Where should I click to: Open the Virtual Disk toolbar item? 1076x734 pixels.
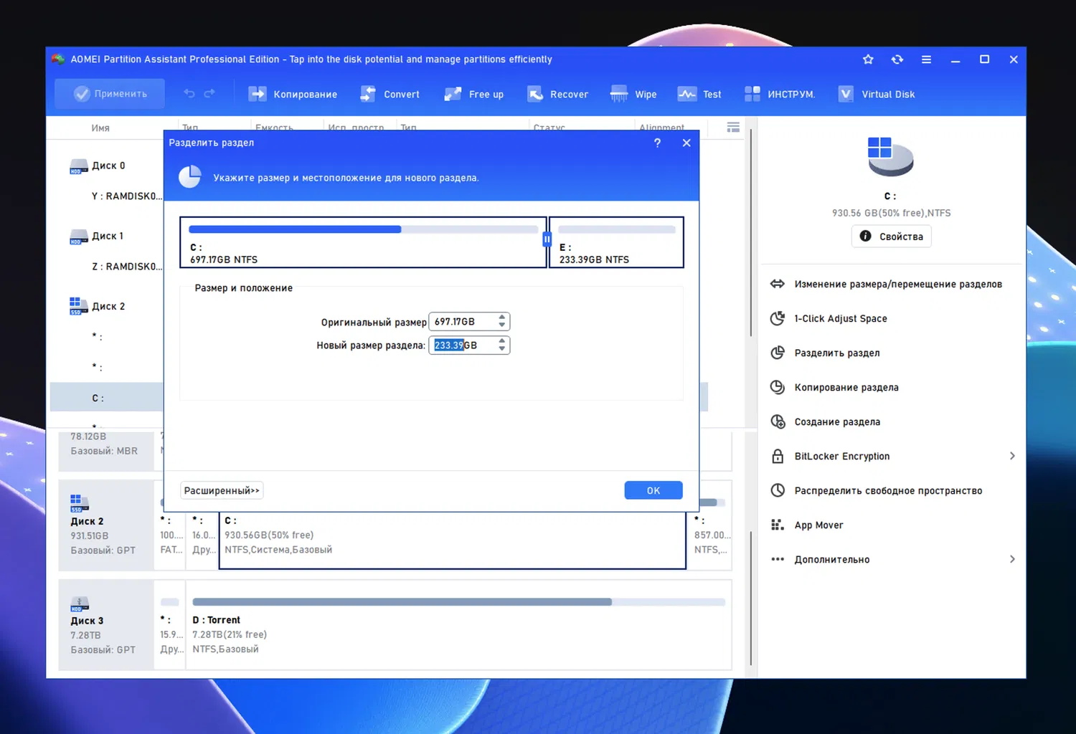[877, 94]
